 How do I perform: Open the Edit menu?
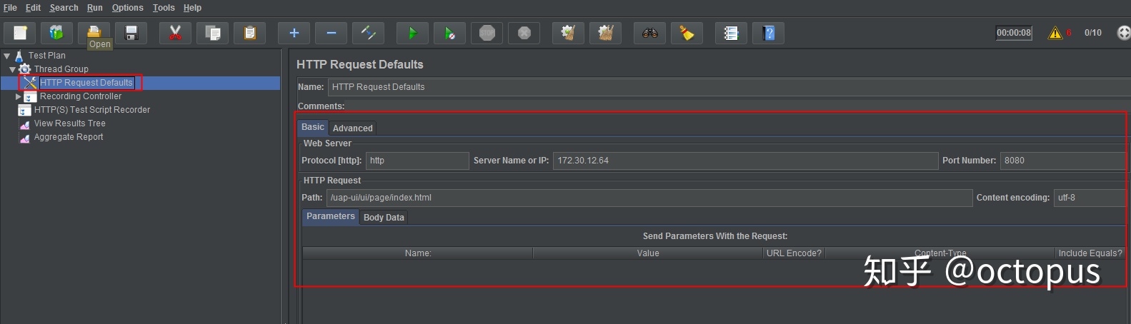[34, 8]
